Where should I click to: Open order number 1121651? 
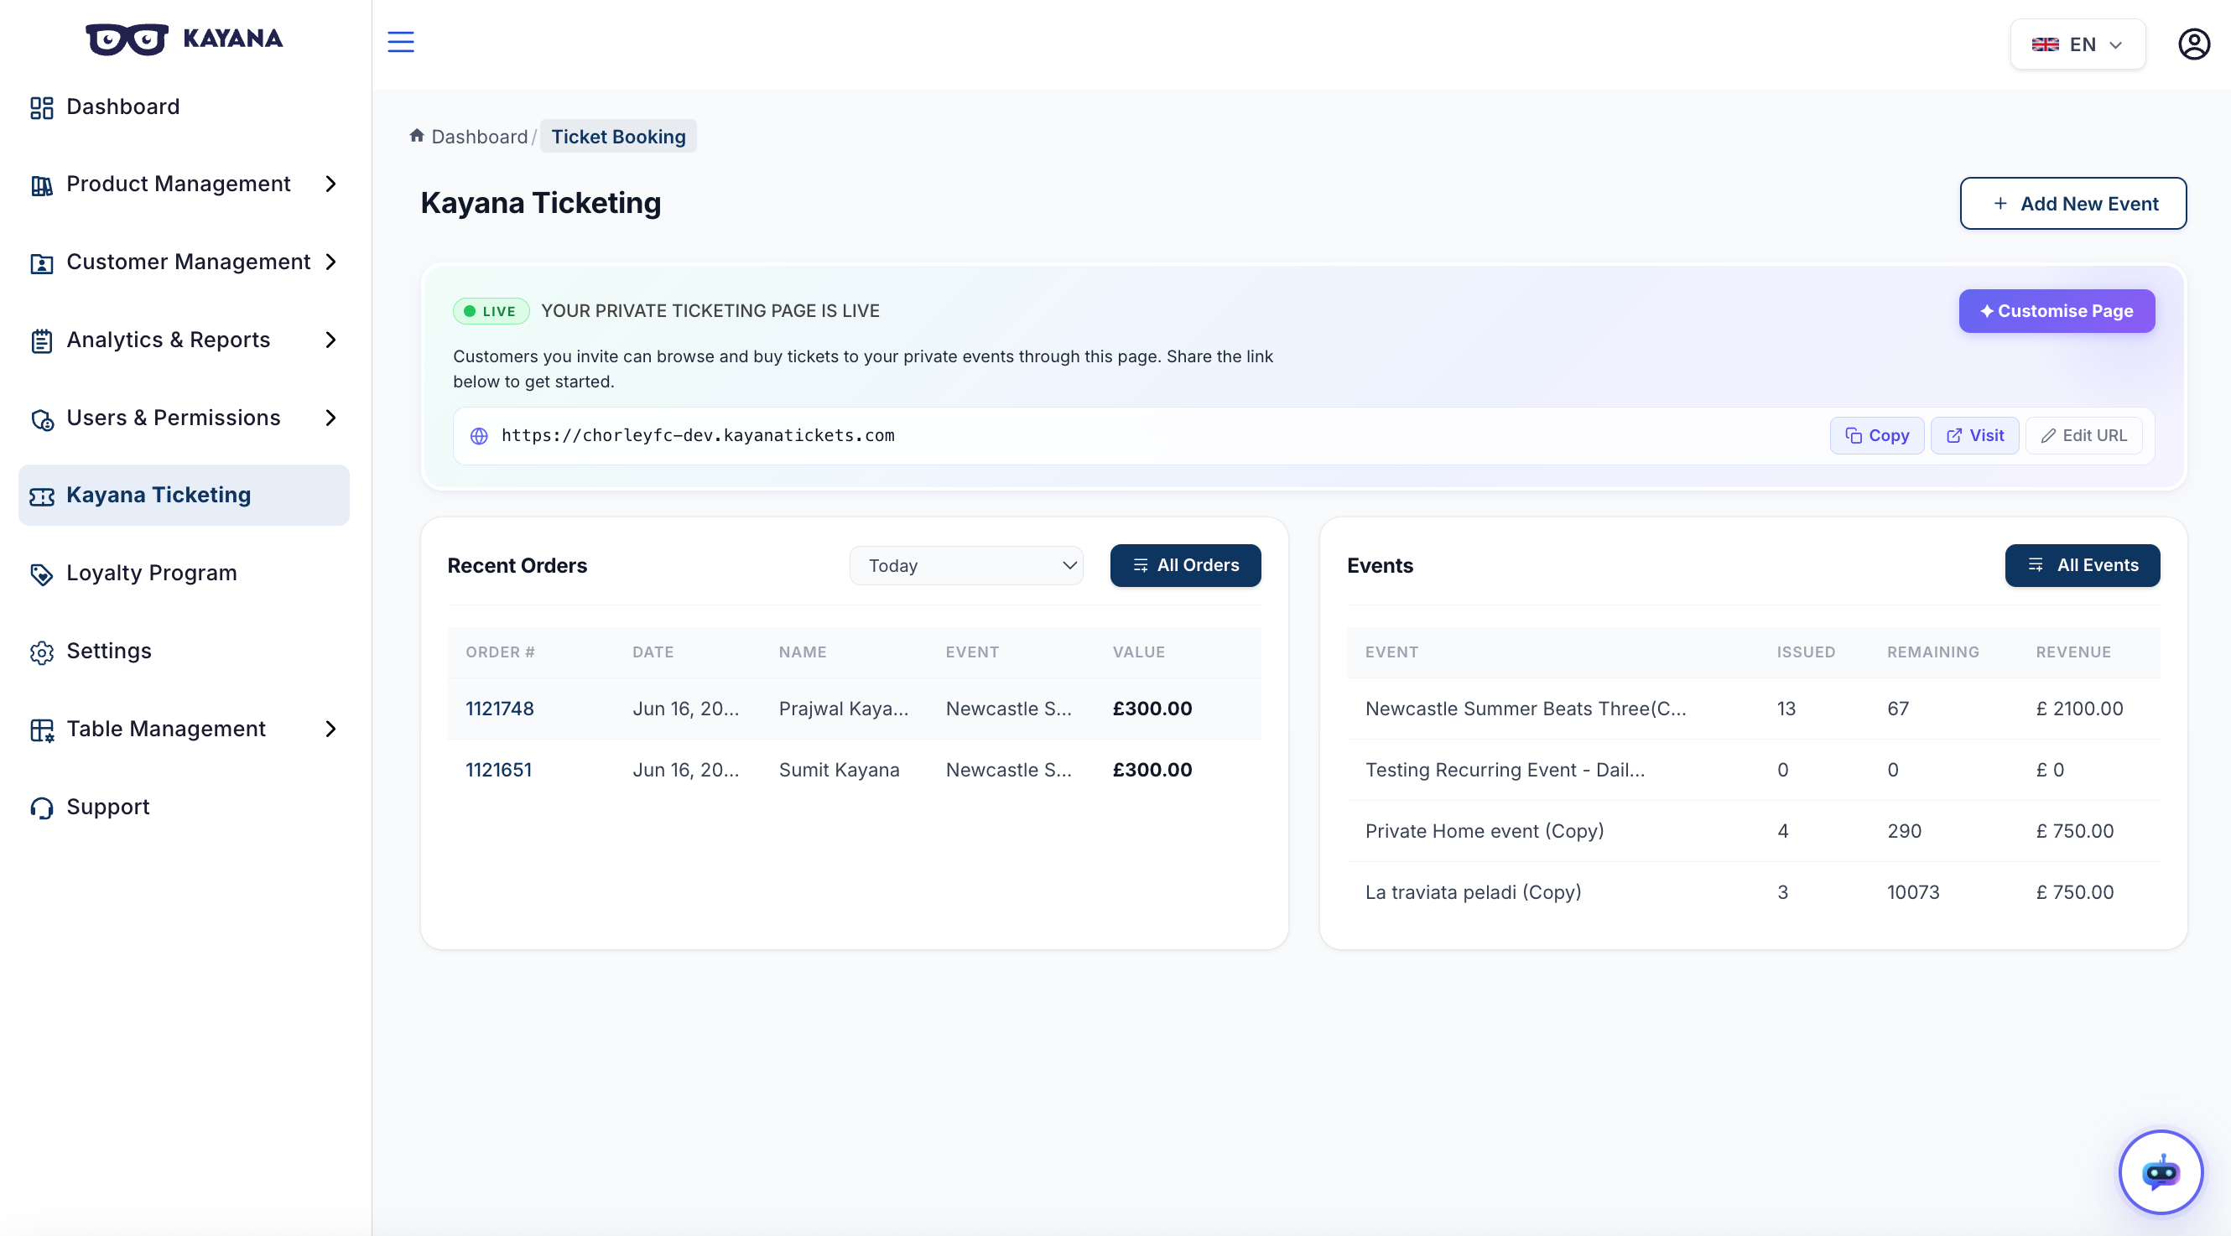click(499, 770)
